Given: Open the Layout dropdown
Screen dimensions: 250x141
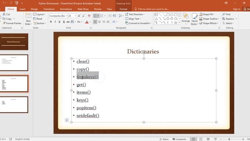Looking at the screenshot, I should tap(39, 14).
